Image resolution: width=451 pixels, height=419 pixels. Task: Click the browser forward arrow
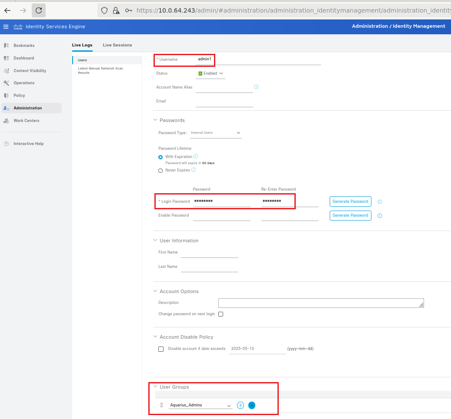tap(23, 10)
